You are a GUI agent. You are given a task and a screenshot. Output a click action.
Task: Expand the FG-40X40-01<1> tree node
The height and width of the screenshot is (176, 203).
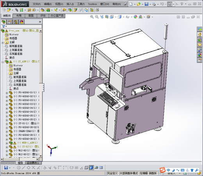point(7,93)
